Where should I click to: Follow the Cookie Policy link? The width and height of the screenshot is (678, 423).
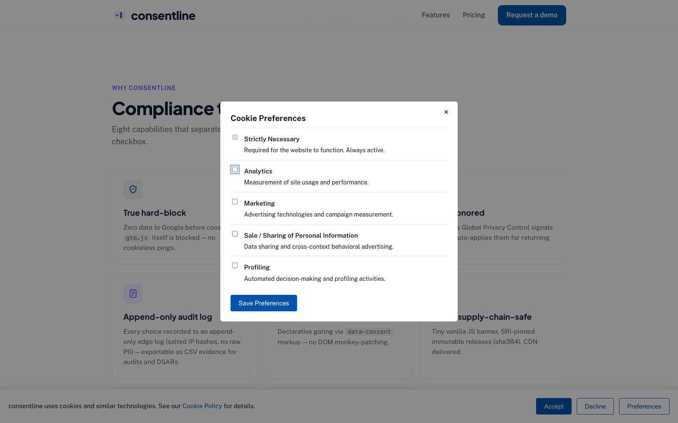[x=202, y=406]
